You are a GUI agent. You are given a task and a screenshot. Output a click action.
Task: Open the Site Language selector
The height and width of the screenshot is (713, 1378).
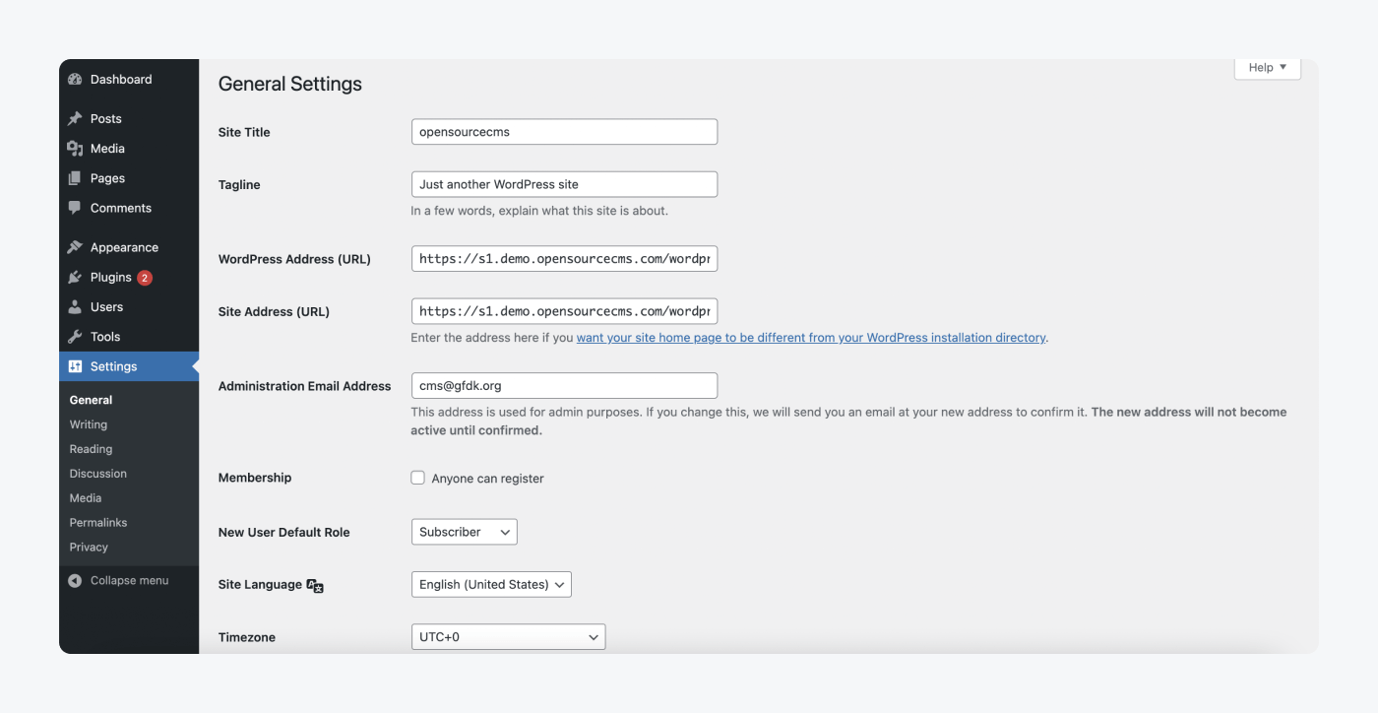point(491,584)
